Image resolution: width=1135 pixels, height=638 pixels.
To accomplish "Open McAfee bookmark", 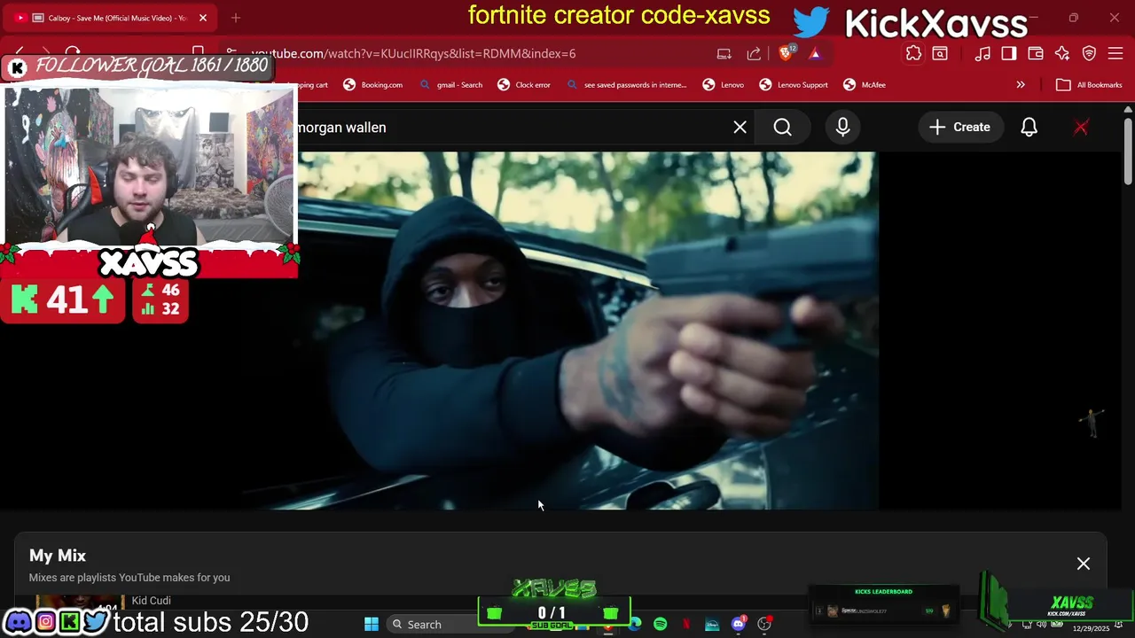I will point(865,85).
